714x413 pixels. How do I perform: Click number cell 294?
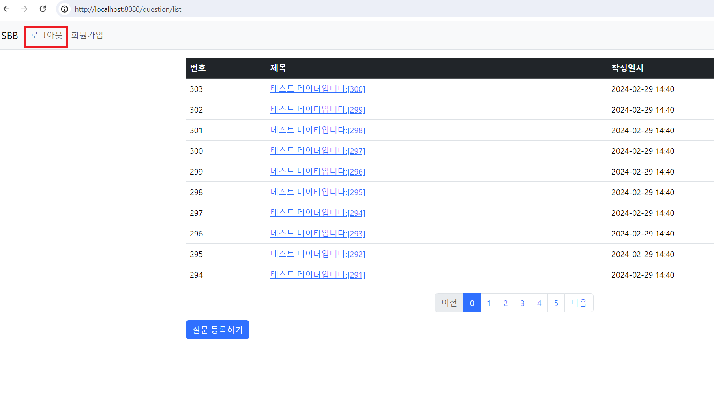pyautogui.click(x=196, y=275)
